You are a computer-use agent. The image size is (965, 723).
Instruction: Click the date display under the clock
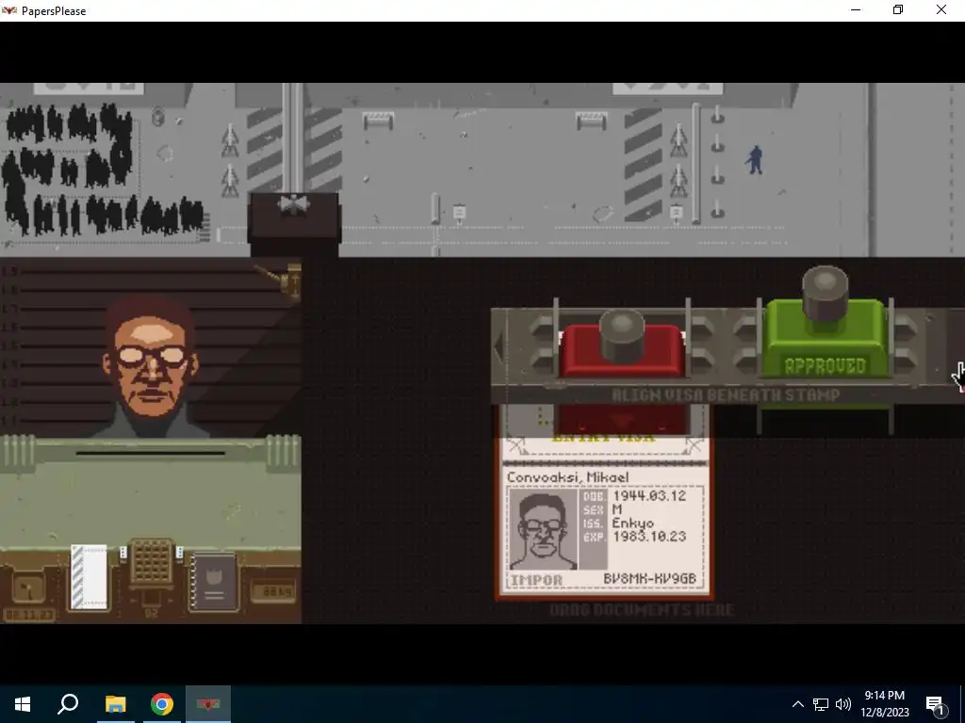[x=29, y=615]
